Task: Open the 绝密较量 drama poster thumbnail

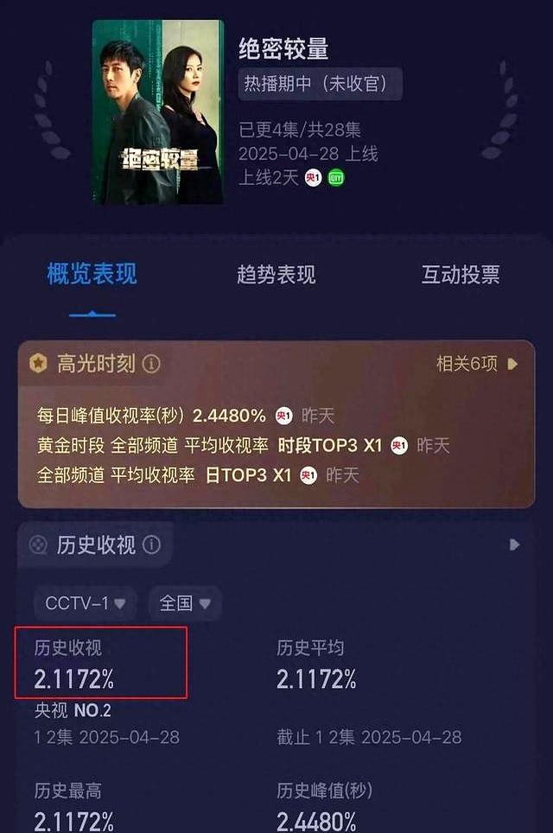Action: tap(158, 112)
